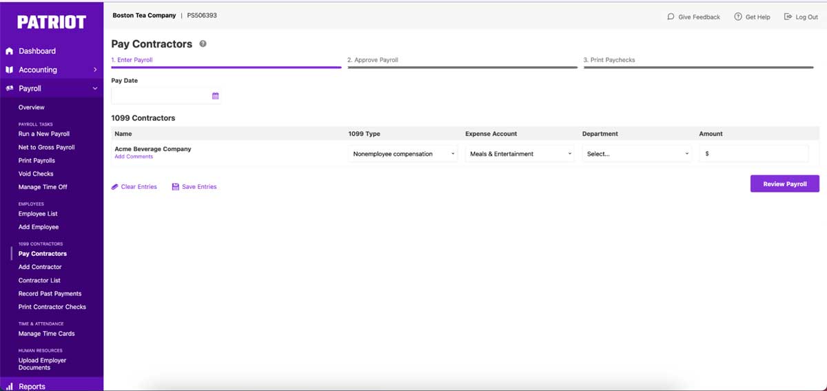Click the Get Help link text

click(758, 17)
